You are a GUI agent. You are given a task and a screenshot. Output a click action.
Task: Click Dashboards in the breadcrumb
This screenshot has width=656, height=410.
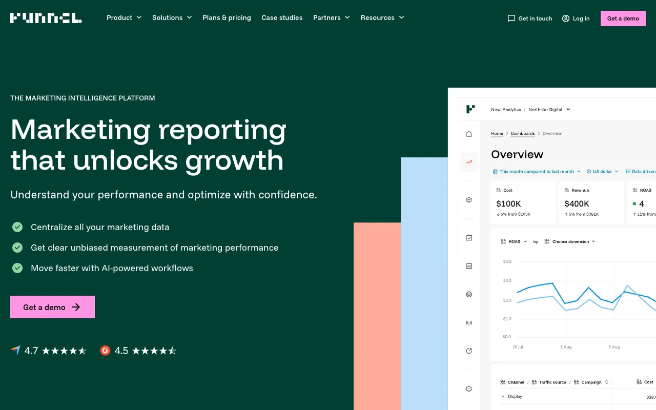(522, 133)
